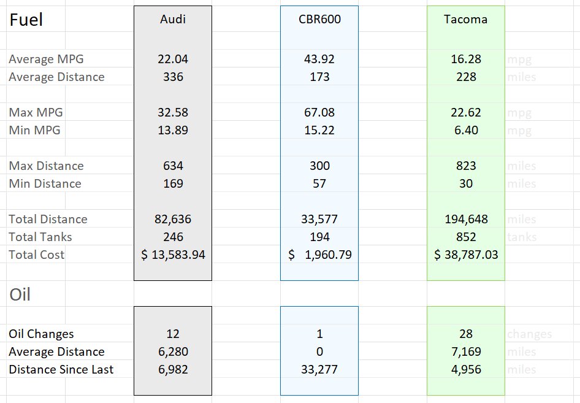The height and width of the screenshot is (403, 580).
Task: Select the 'Min Distance' row label
Action: (45, 183)
